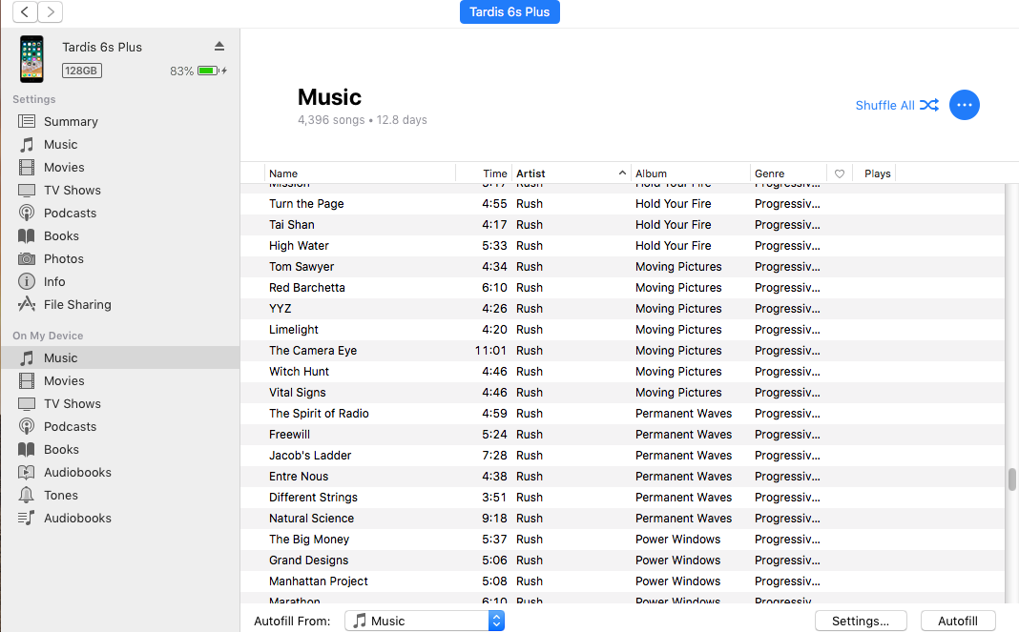The image size is (1019, 632).
Task: Click the 11:01 time of The Camera Eye
Action: click(x=490, y=350)
